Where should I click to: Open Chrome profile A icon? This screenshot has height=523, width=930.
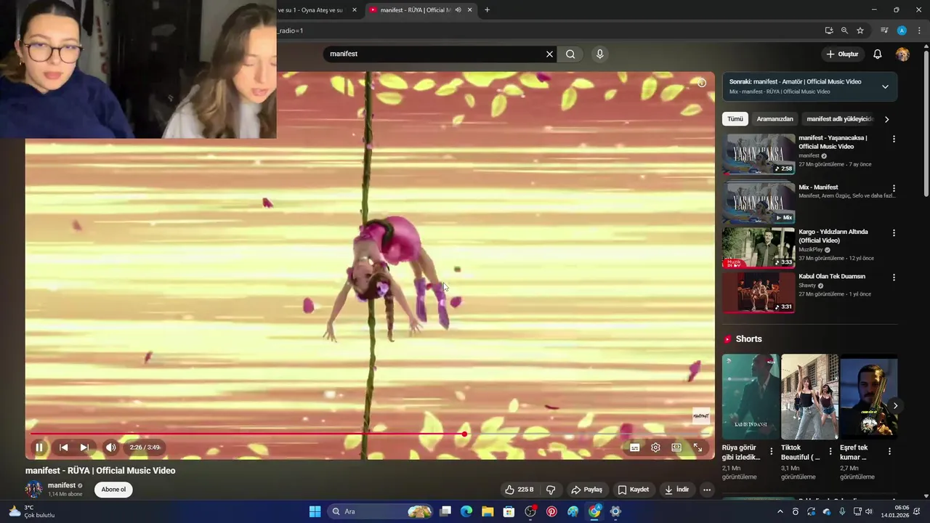click(x=902, y=31)
